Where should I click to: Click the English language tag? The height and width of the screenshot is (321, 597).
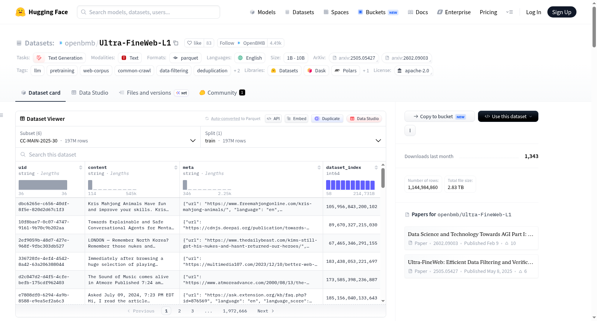[x=250, y=58]
